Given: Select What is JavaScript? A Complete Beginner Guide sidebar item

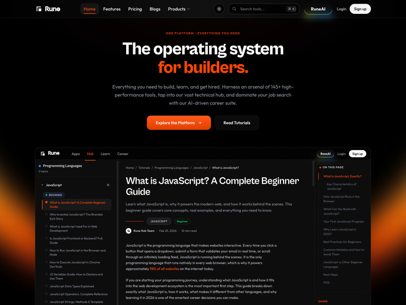Looking at the screenshot, I should point(77,205).
